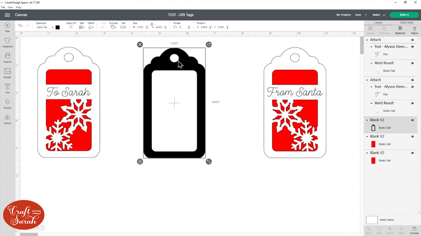Hide the topmost Weld Result layer
Image resolution: width=421 pixels, height=236 pixels.
tap(413, 63)
